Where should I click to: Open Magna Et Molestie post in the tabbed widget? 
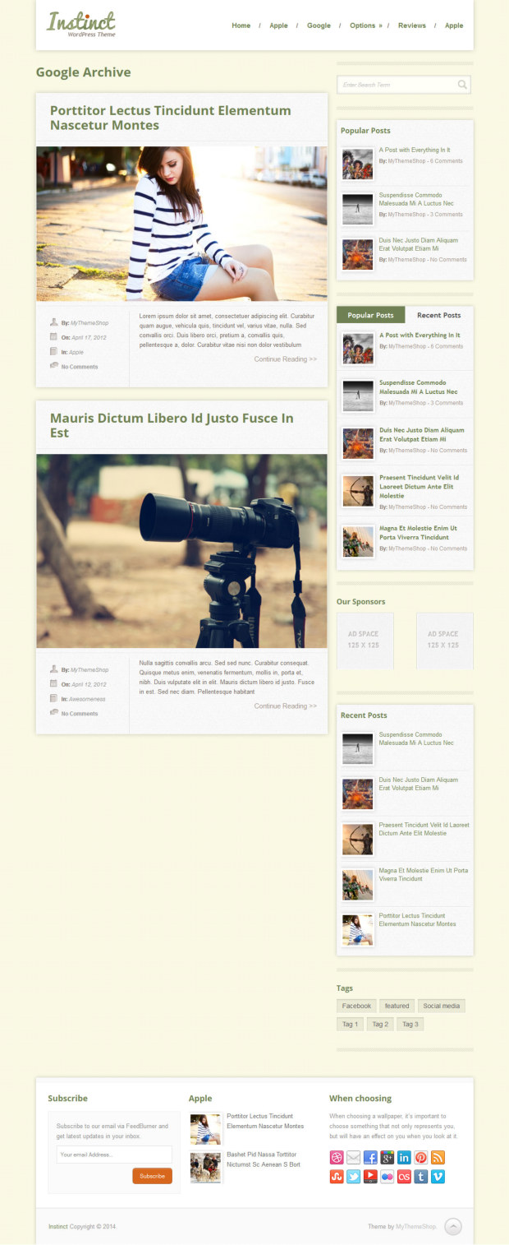[x=419, y=533]
